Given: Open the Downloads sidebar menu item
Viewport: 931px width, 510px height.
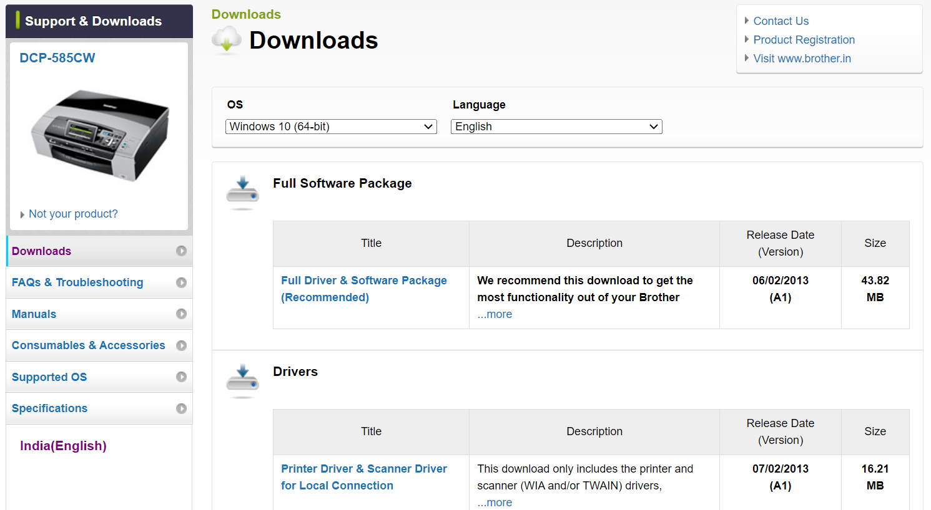Looking at the screenshot, I should click(x=99, y=251).
